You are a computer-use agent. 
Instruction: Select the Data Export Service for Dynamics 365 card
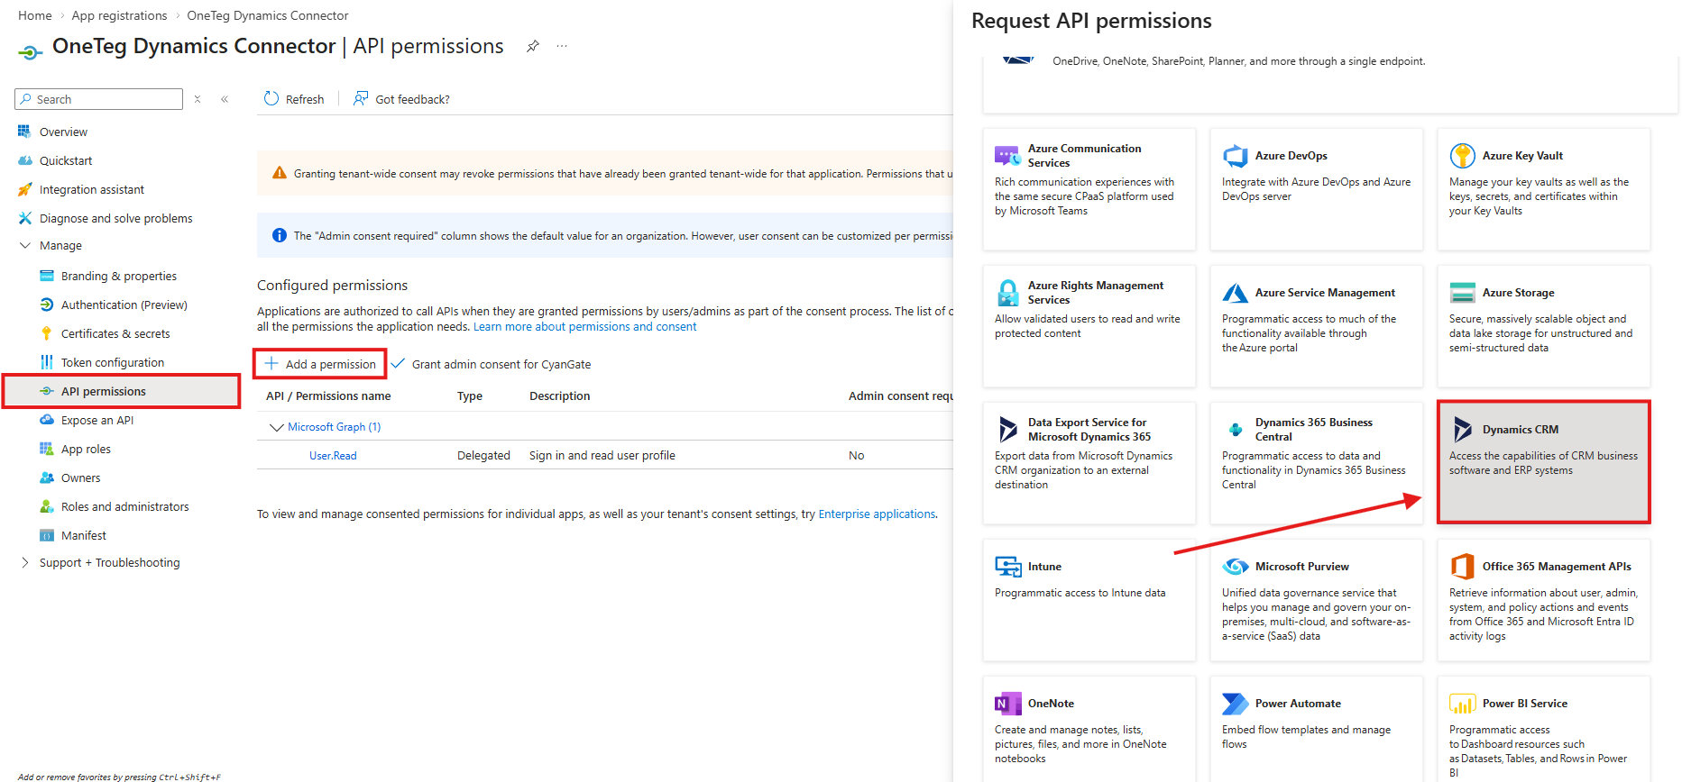pyautogui.click(x=1089, y=463)
